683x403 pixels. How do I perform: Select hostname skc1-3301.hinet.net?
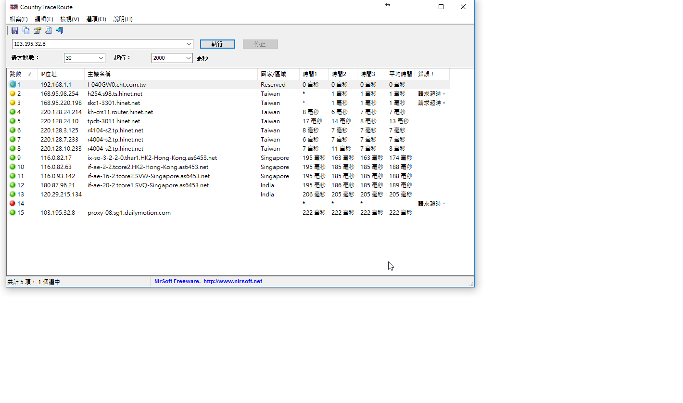click(x=114, y=103)
